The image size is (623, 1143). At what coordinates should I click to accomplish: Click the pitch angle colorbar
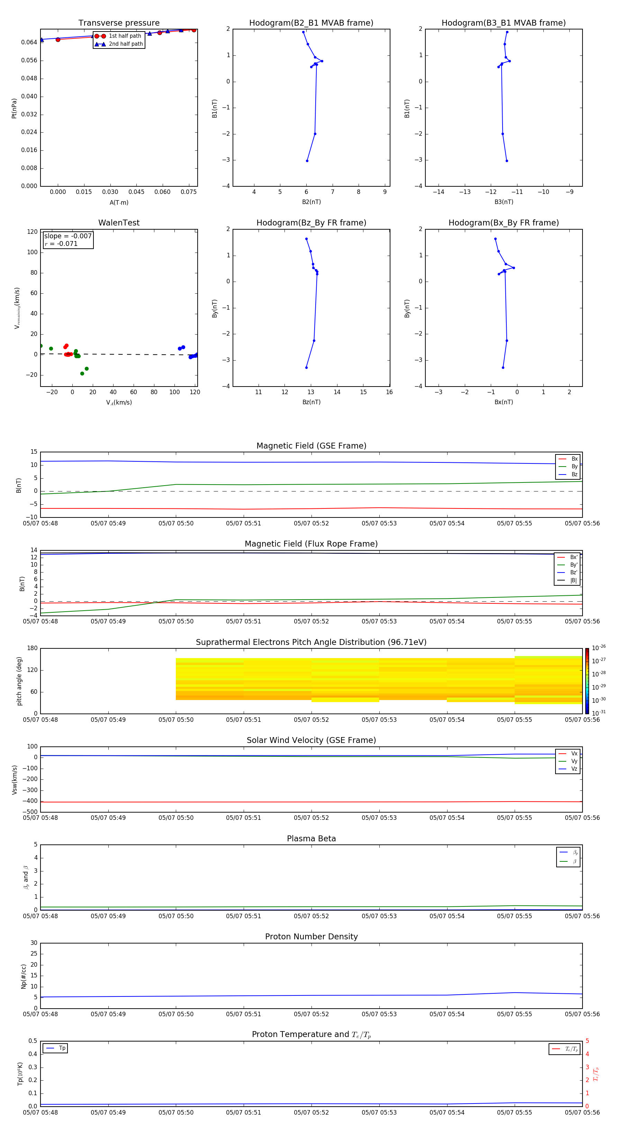coord(587,681)
